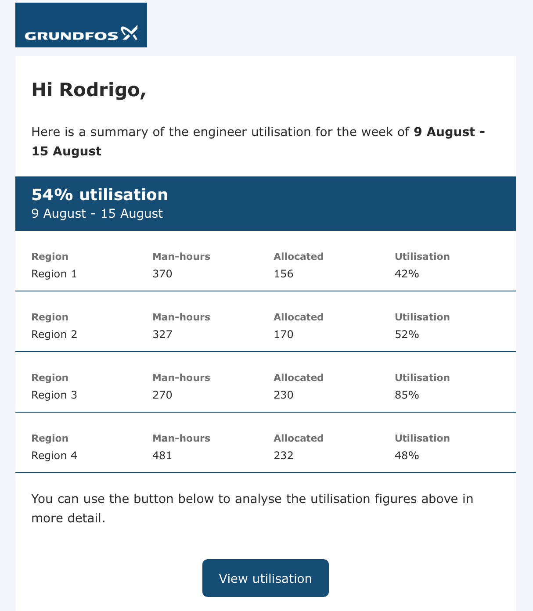Viewport: 533px width, 611px height.
Task: Select the Region 2 row label
Action: (54, 334)
